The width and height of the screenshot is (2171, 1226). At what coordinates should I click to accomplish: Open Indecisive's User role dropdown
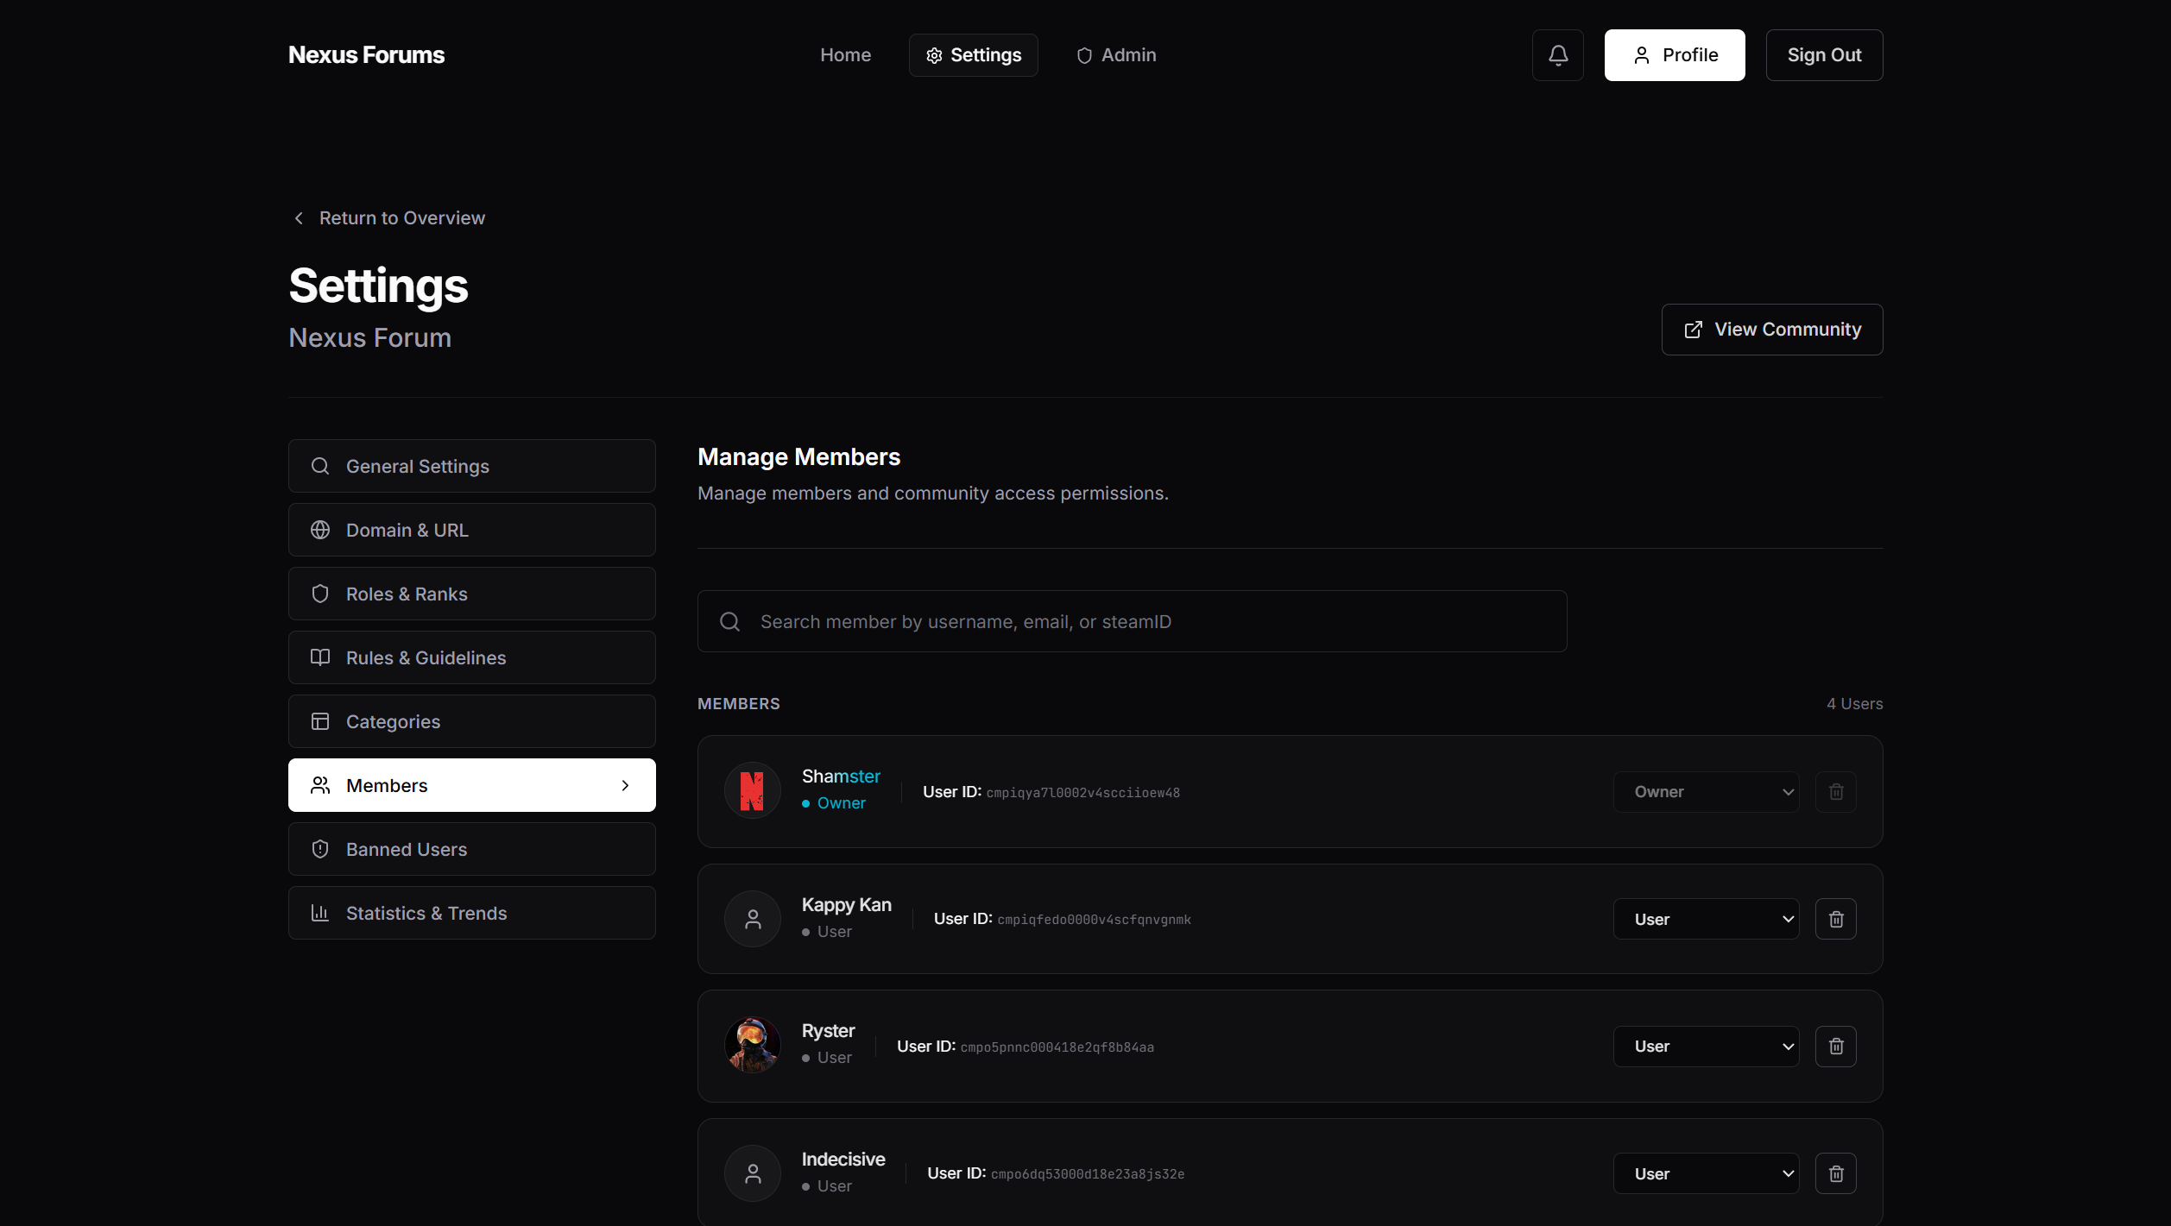1706,1173
